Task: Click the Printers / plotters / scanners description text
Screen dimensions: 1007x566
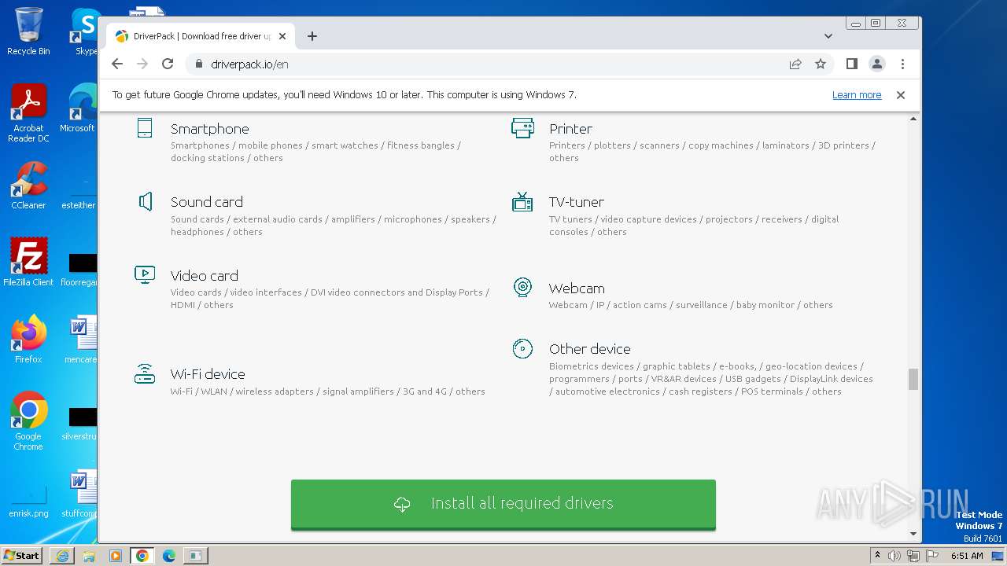Action: pyautogui.click(x=712, y=152)
